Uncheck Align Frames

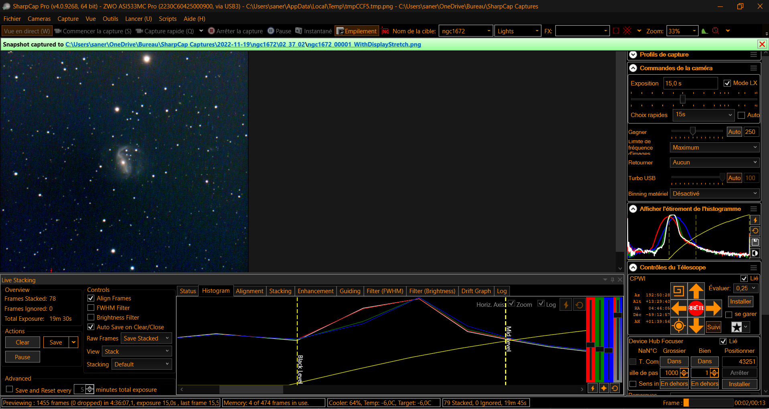[x=91, y=298]
